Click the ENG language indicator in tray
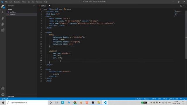This screenshot has height=105, width=187. [169, 102]
